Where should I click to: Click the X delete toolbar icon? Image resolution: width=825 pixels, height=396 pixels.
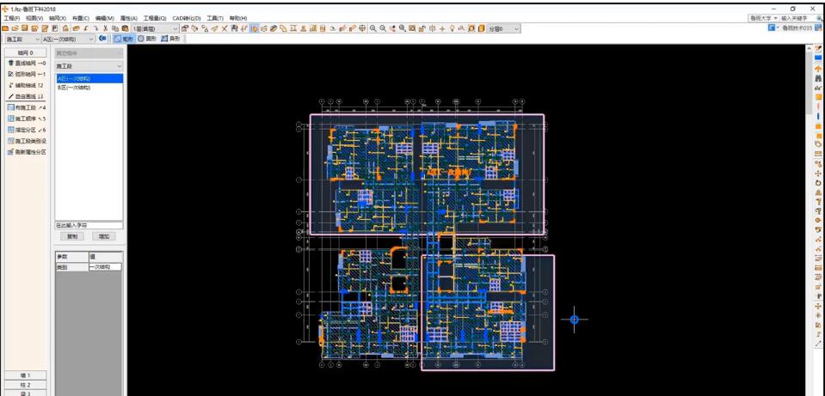pyautogui.click(x=225, y=28)
